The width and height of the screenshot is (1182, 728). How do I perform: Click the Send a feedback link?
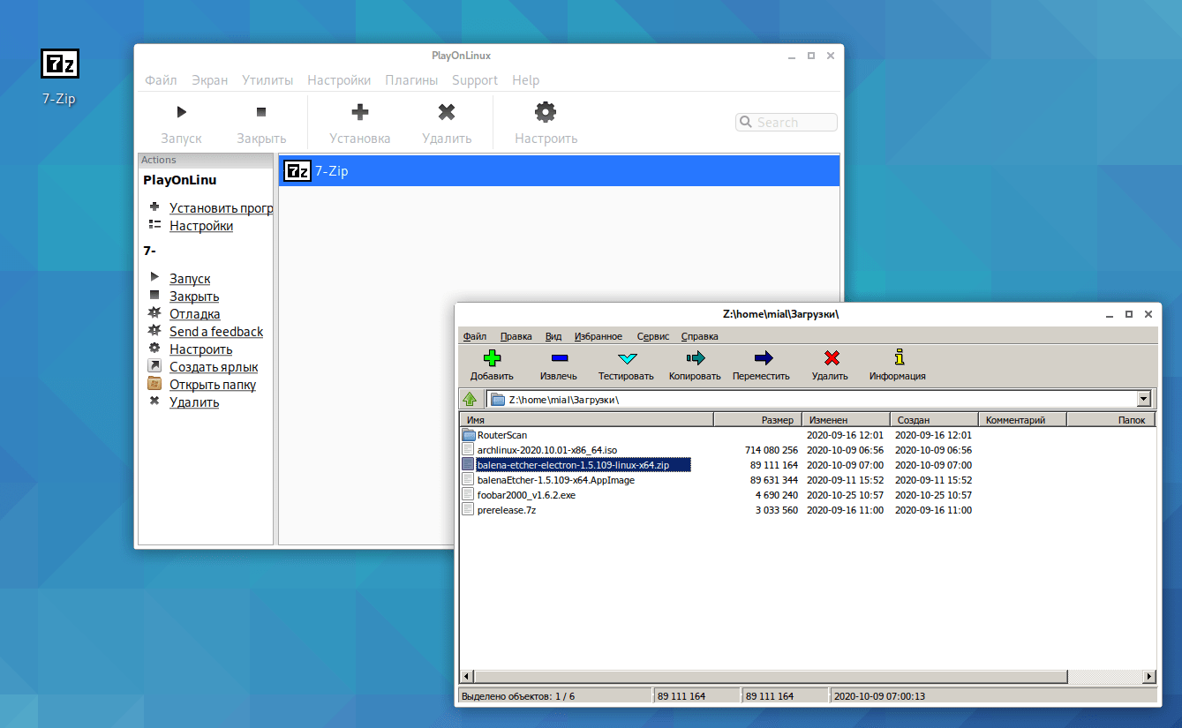click(215, 331)
